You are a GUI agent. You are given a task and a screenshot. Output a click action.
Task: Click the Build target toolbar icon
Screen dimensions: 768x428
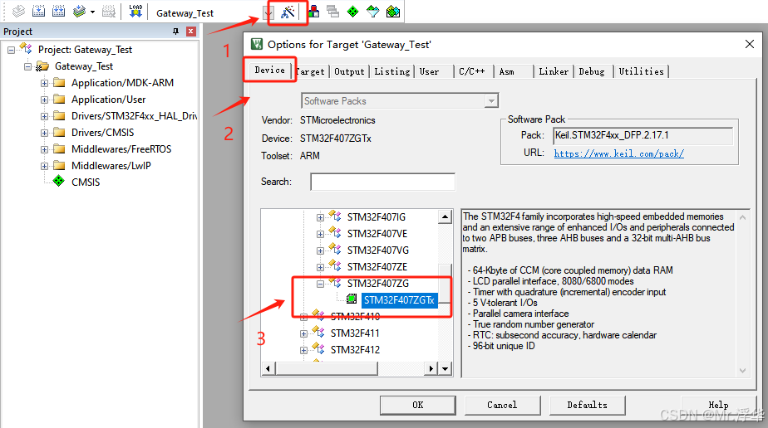pos(39,11)
